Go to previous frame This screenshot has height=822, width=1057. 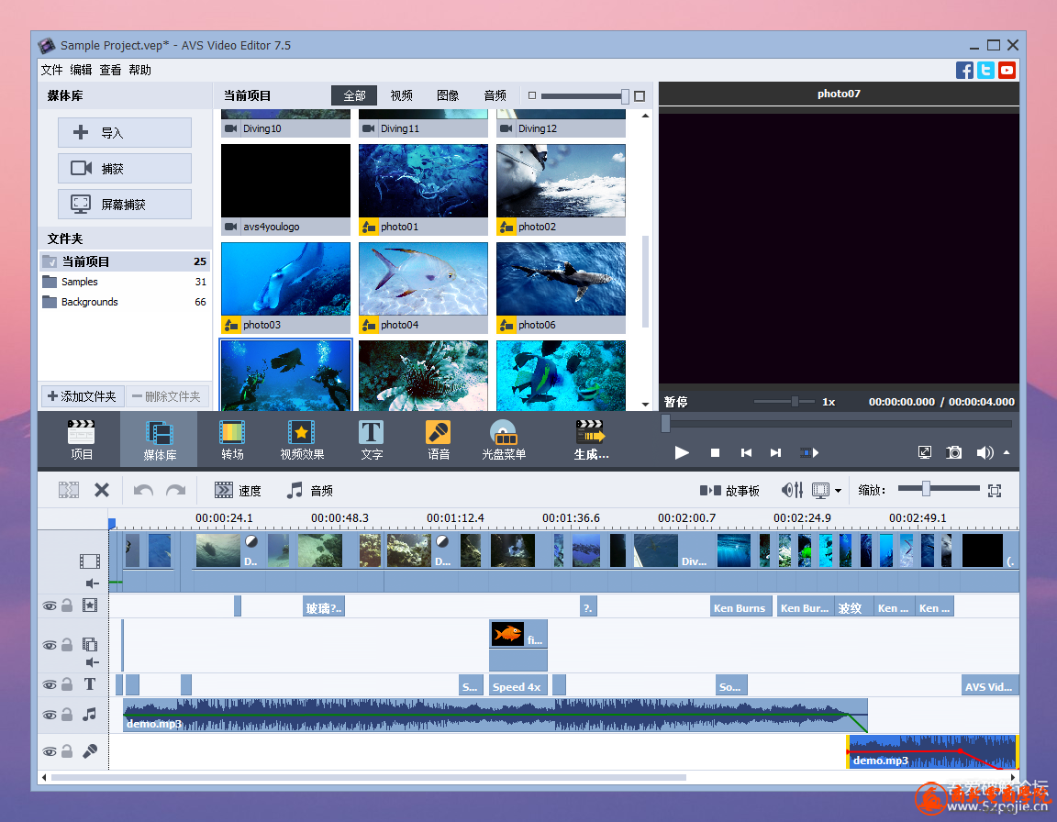746,453
